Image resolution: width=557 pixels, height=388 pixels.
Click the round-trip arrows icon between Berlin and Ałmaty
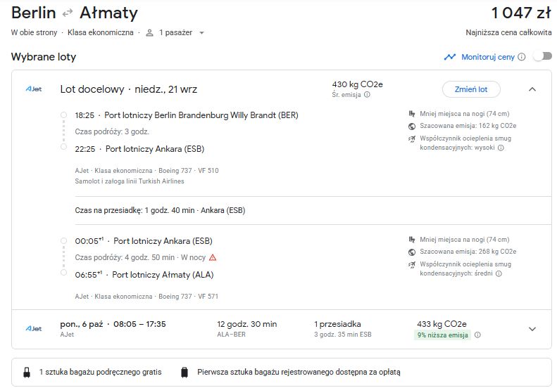point(68,13)
